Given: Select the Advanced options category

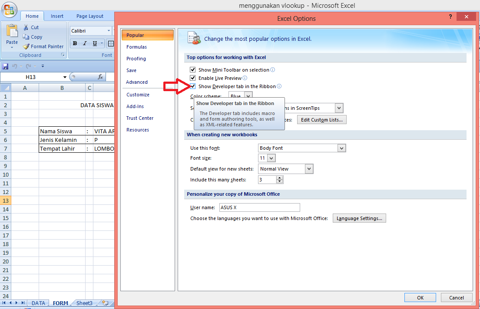Looking at the screenshot, I should click(148, 82).
